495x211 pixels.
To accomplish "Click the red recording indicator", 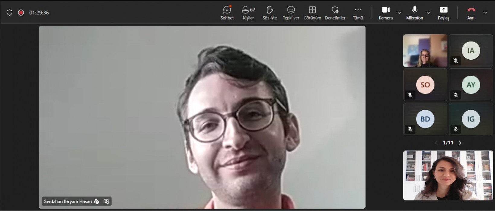I will [21, 13].
